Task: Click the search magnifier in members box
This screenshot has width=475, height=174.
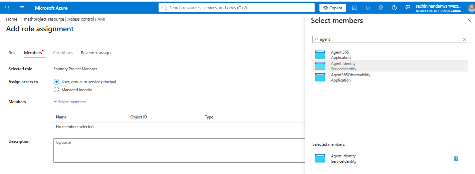Action: coord(316,39)
